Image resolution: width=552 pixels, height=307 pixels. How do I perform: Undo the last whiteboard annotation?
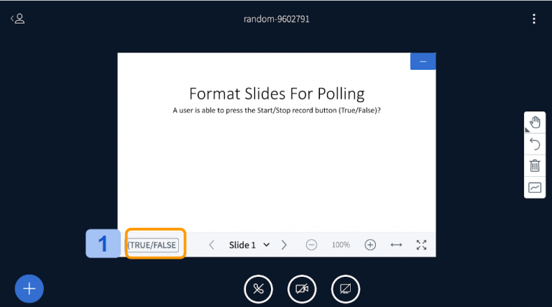(535, 145)
